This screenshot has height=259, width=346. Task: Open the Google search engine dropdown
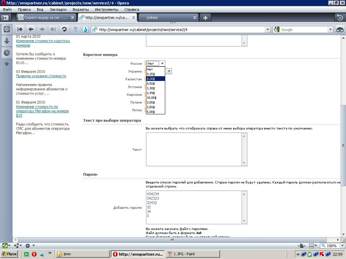coord(330,30)
